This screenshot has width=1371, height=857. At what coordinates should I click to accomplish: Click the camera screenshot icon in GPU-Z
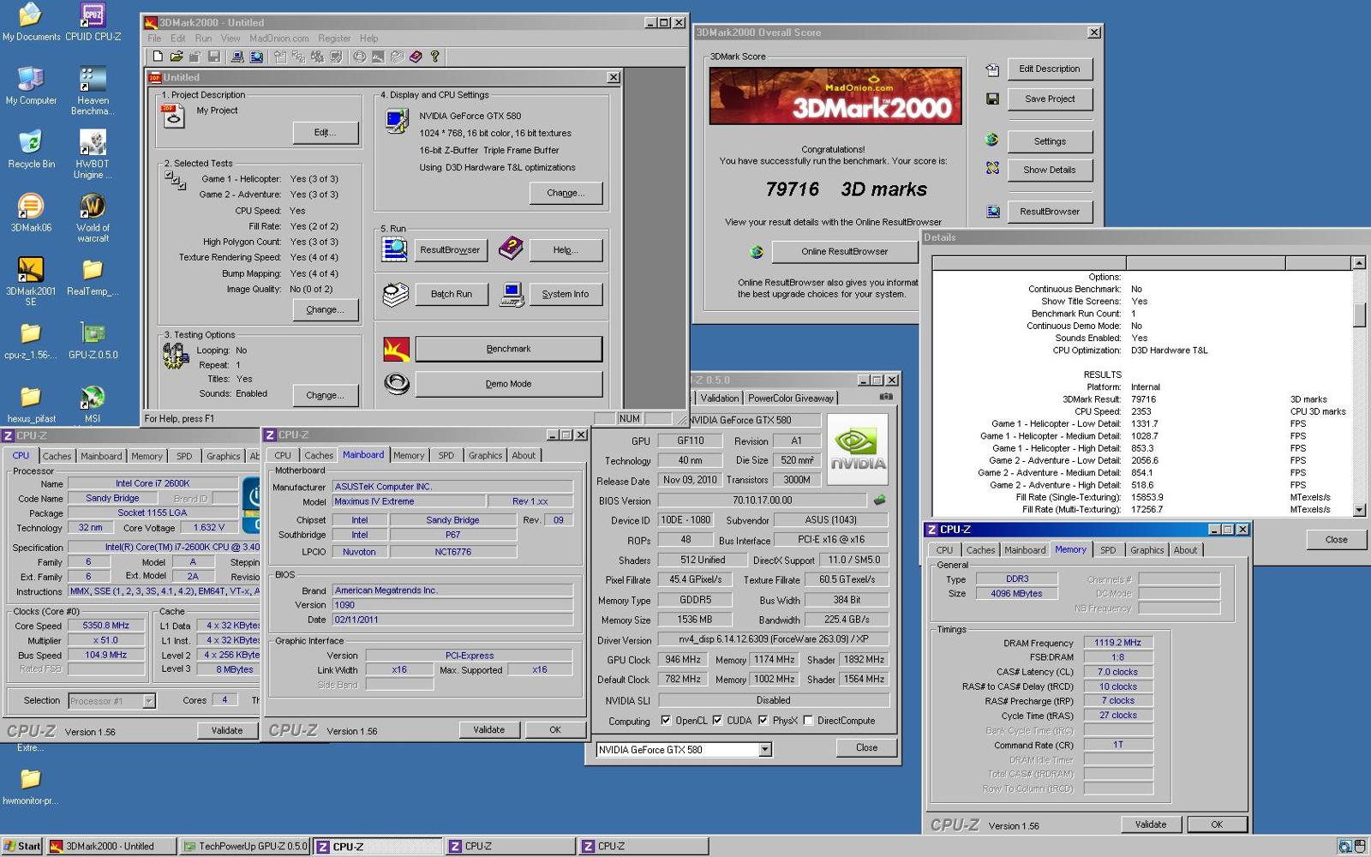coord(886,397)
